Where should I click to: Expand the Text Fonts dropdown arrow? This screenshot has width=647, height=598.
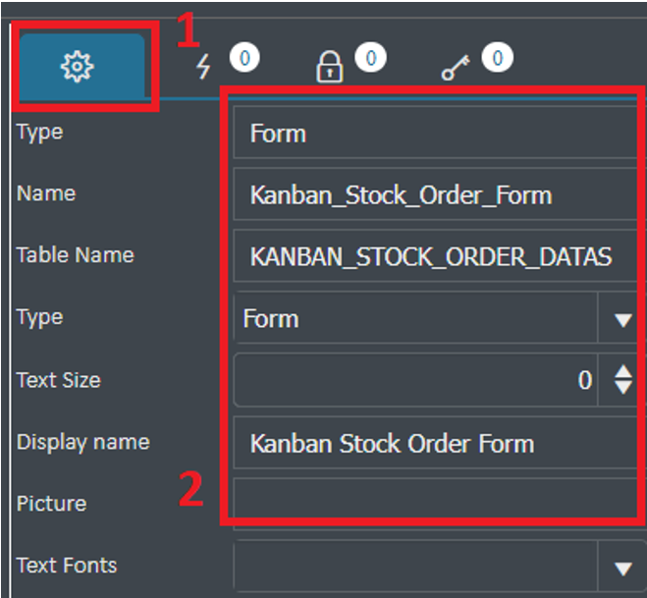(x=622, y=568)
